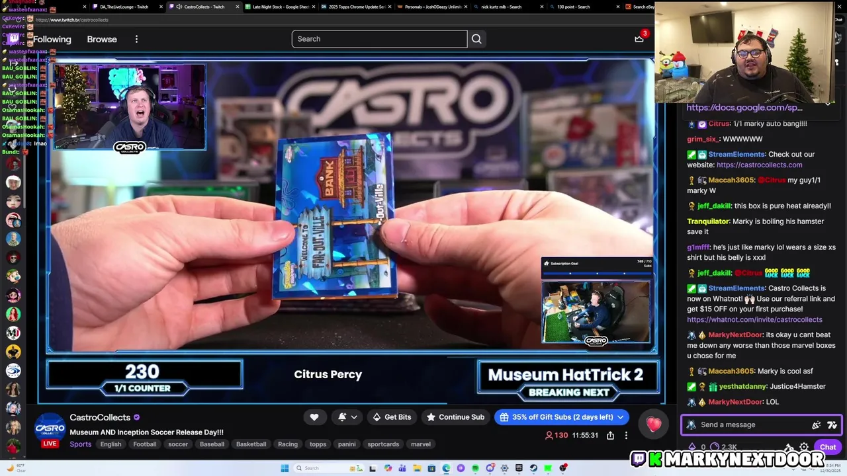847x476 pixels.
Task: Open Microsoft Edge from the taskbar
Action: pos(447,468)
